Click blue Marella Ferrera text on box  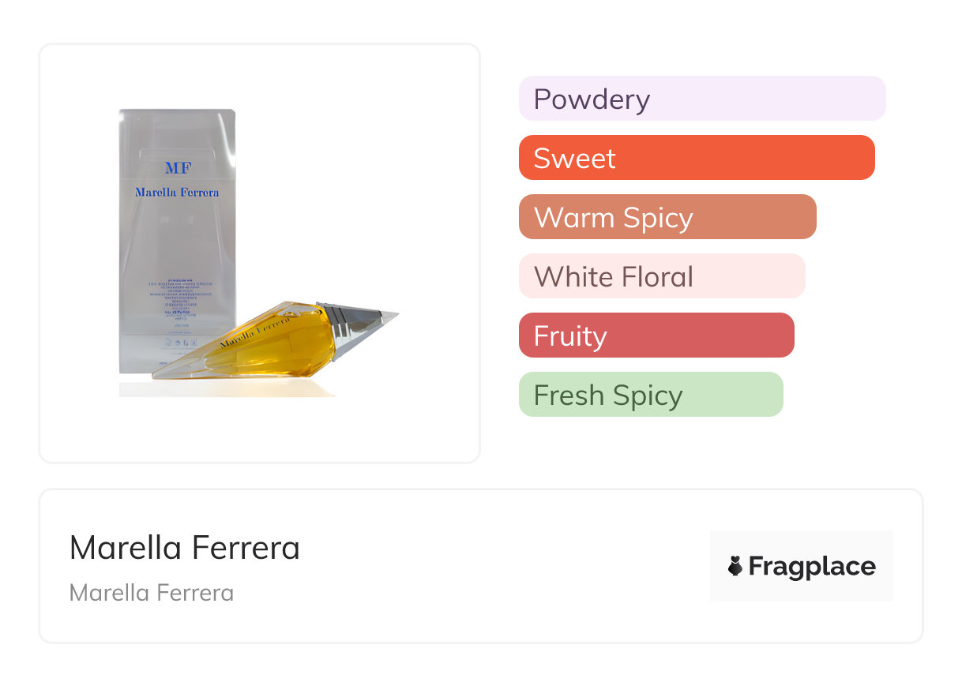[x=177, y=192]
